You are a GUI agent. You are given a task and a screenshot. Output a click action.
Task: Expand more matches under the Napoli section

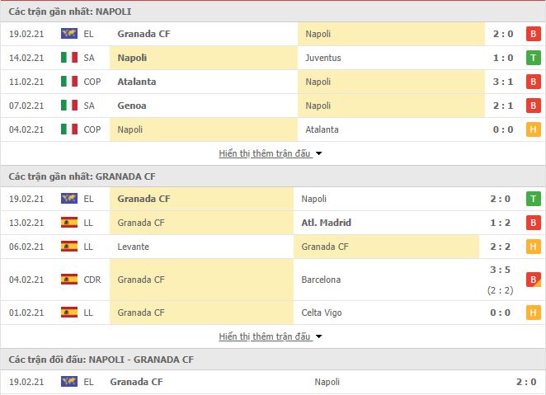click(265, 153)
